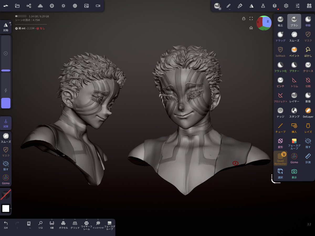Pick the トリム trim tool
This screenshot has height=236, width=315.
tap(294, 82)
